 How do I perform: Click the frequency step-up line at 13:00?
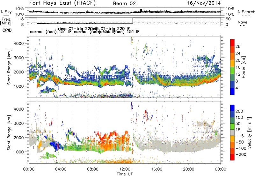(x=133, y=21)
